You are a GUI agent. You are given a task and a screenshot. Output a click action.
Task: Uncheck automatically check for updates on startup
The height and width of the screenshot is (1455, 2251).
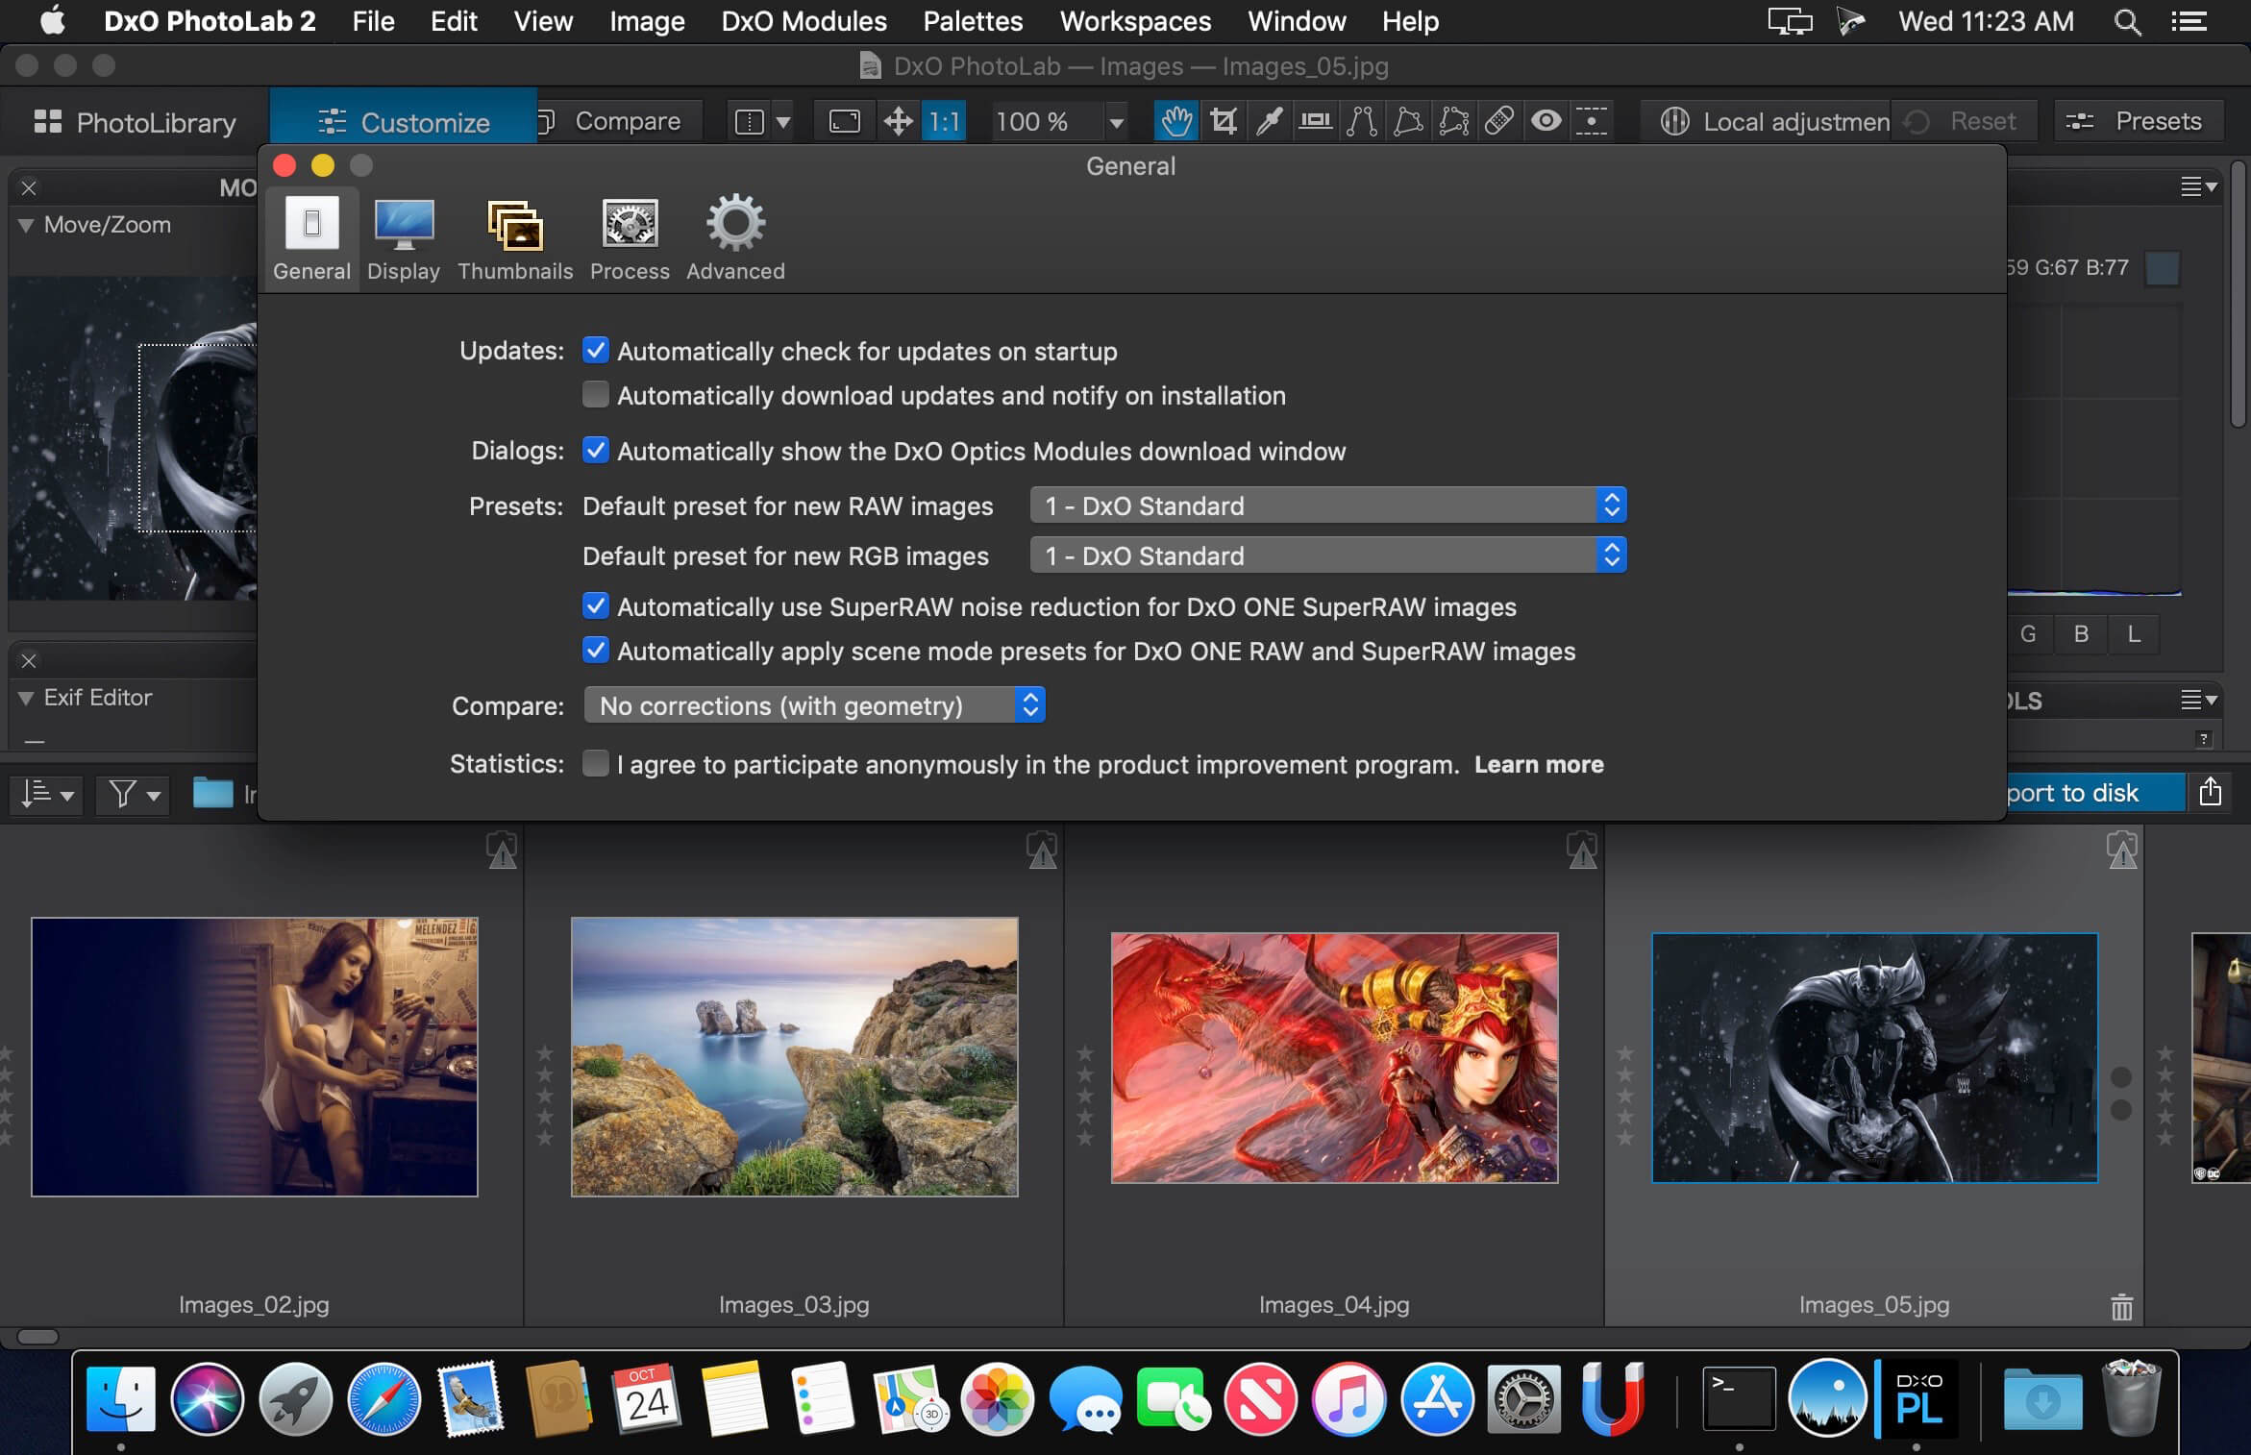pyautogui.click(x=596, y=351)
